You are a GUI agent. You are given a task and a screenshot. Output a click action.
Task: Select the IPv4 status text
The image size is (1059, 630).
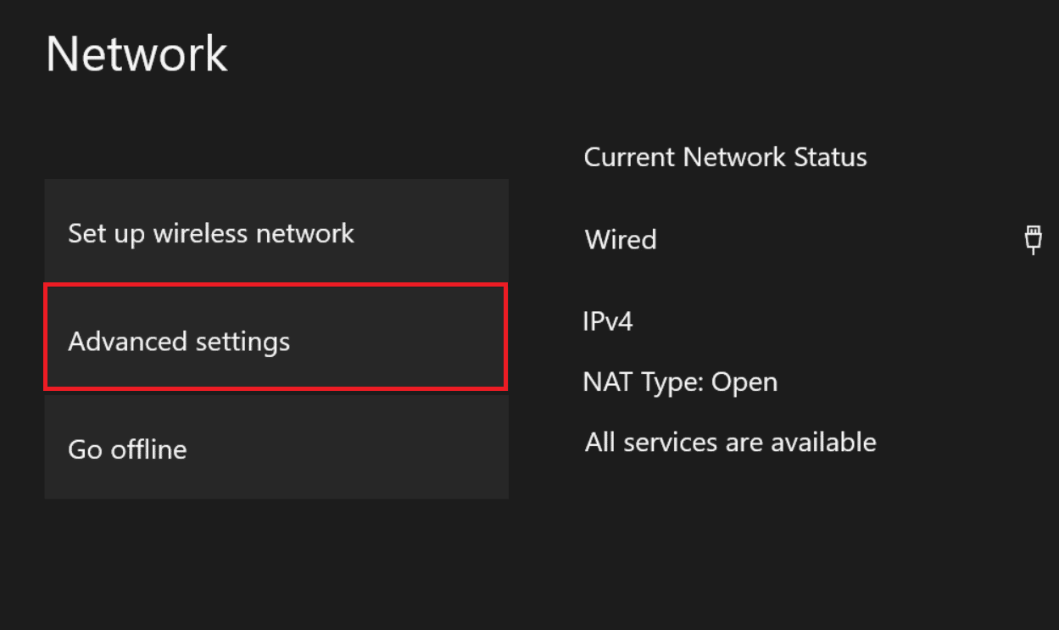(607, 321)
